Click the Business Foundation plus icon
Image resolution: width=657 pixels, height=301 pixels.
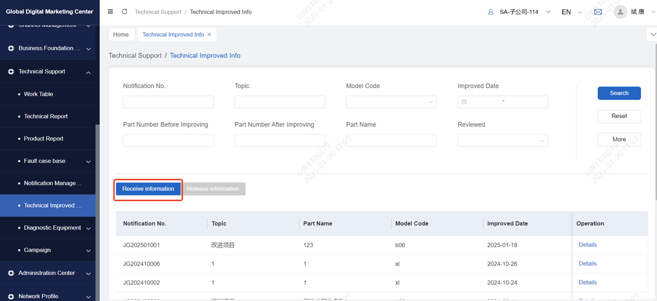11,49
